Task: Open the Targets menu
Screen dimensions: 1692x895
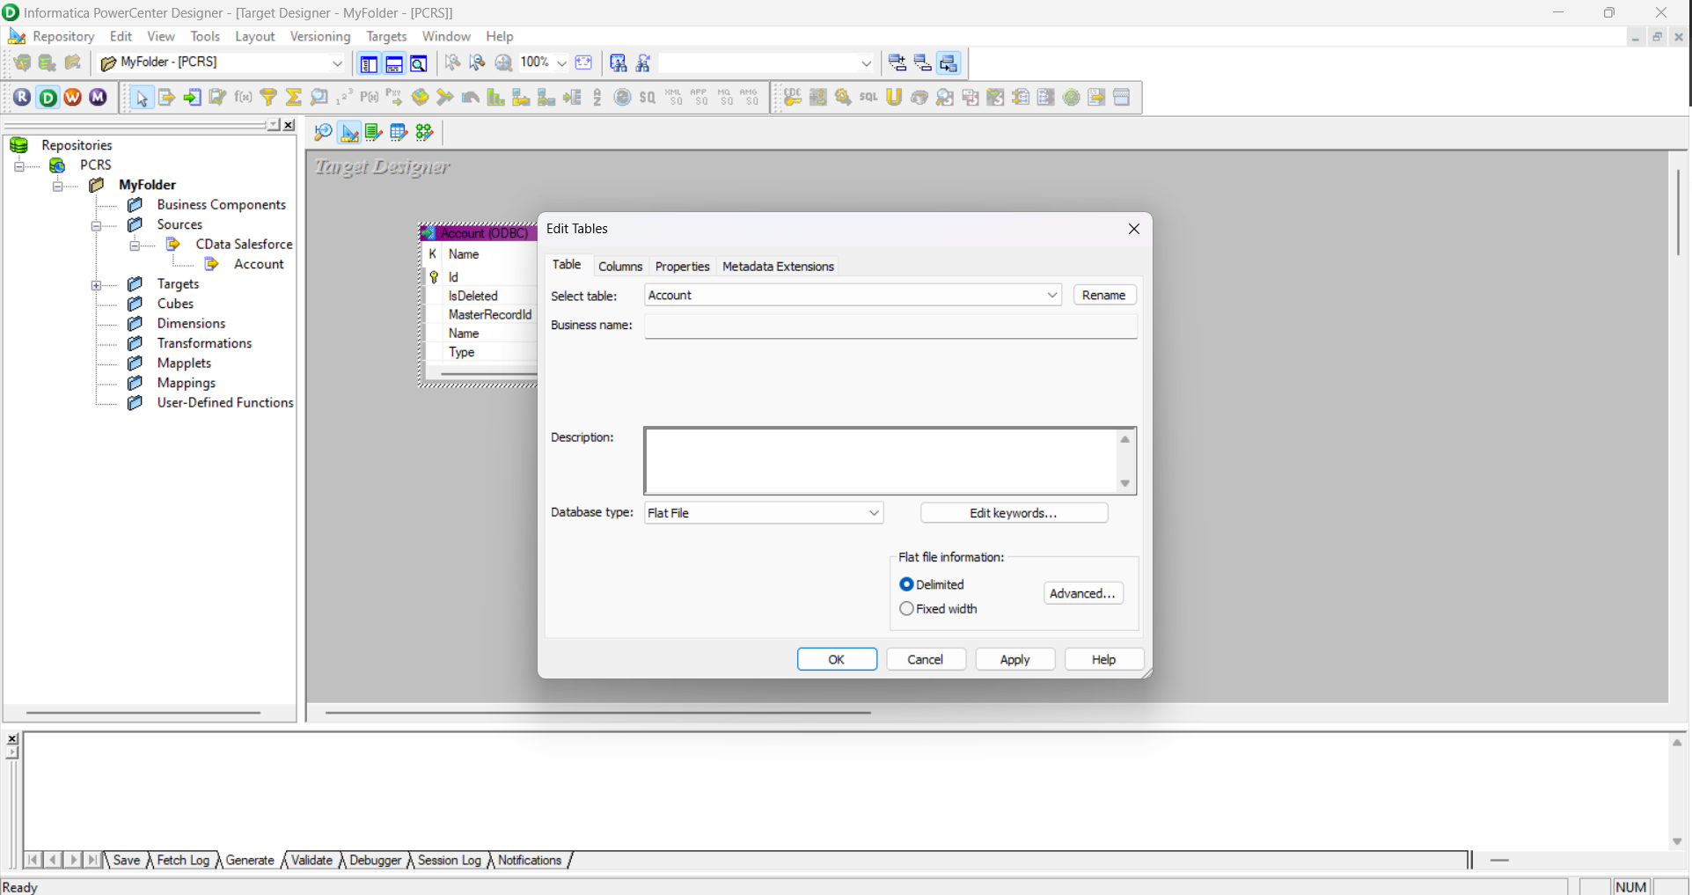Action: tap(386, 36)
